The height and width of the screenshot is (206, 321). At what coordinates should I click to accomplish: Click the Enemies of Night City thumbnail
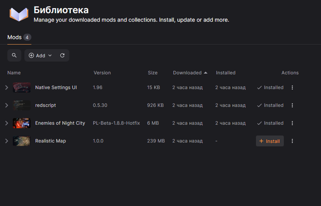(21, 123)
